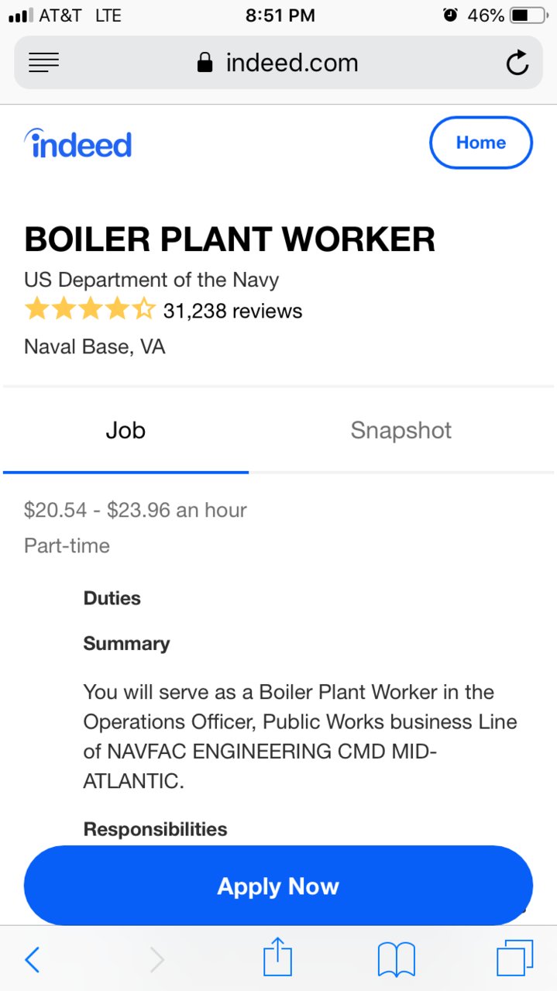Screen dimensions: 557x991
Task: Tap the Apply Now button
Action: pyautogui.click(x=278, y=886)
